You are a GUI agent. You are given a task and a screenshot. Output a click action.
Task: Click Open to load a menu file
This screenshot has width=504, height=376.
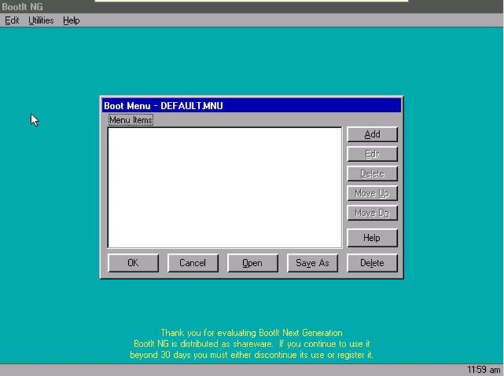tap(253, 263)
